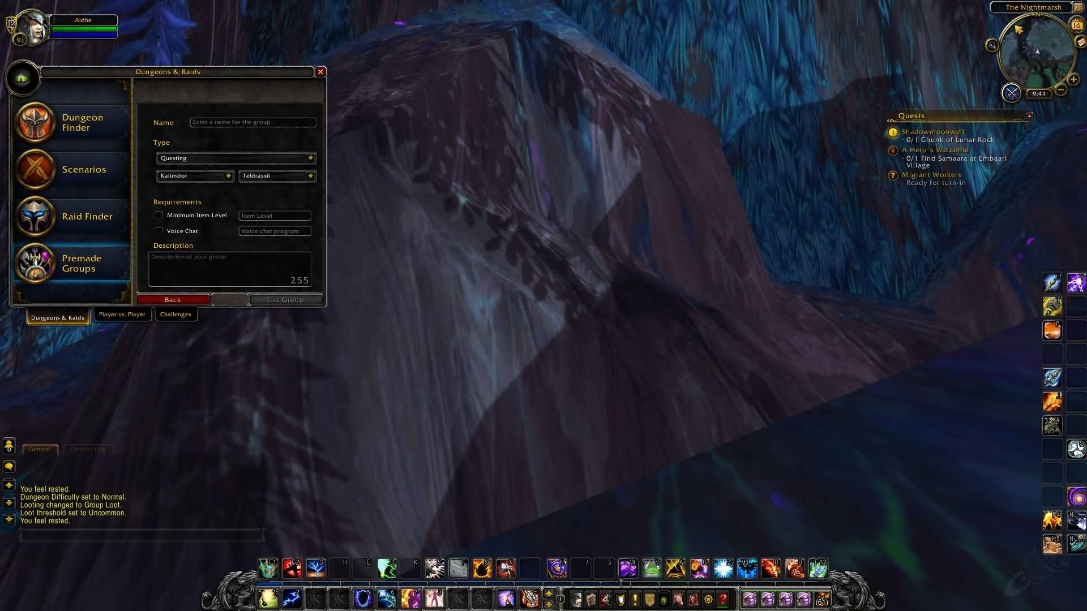This screenshot has width=1087, height=611.
Task: Click The Nightmarsh zone name label
Action: (x=1033, y=7)
